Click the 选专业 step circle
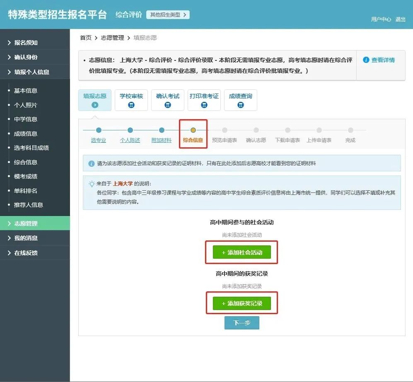This screenshot has height=382, width=413. [x=99, y=130]
